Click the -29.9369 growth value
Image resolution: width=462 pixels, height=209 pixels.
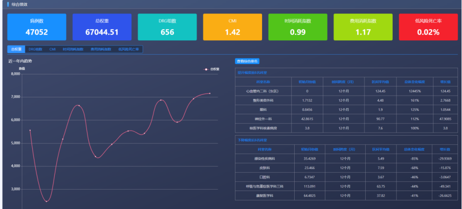pyautogui.click(x=445, y=159)
